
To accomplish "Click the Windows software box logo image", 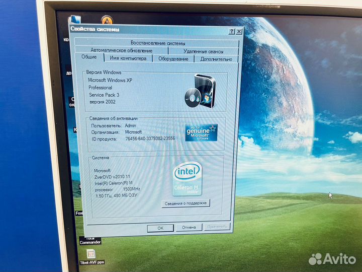I will coord(201,91).
